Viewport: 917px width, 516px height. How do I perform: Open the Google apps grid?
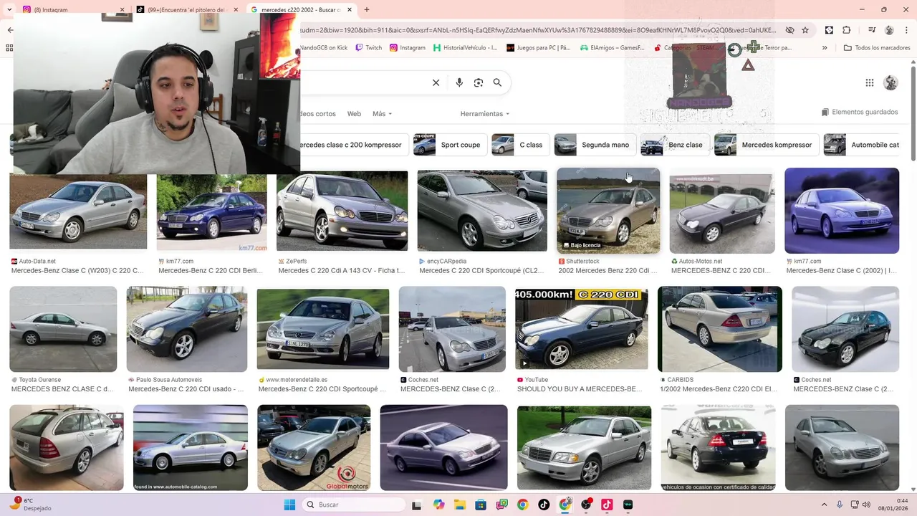[870, 82]
